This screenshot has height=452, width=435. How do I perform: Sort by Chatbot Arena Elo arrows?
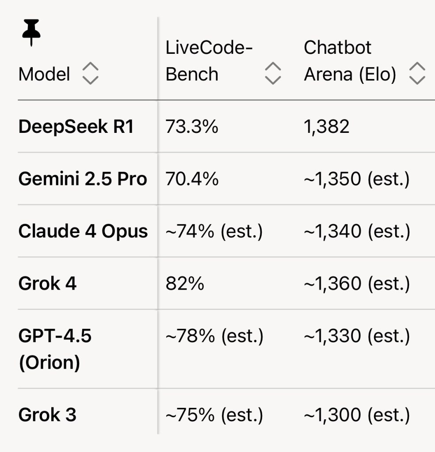pyautogui.click(x=417, y=73)
